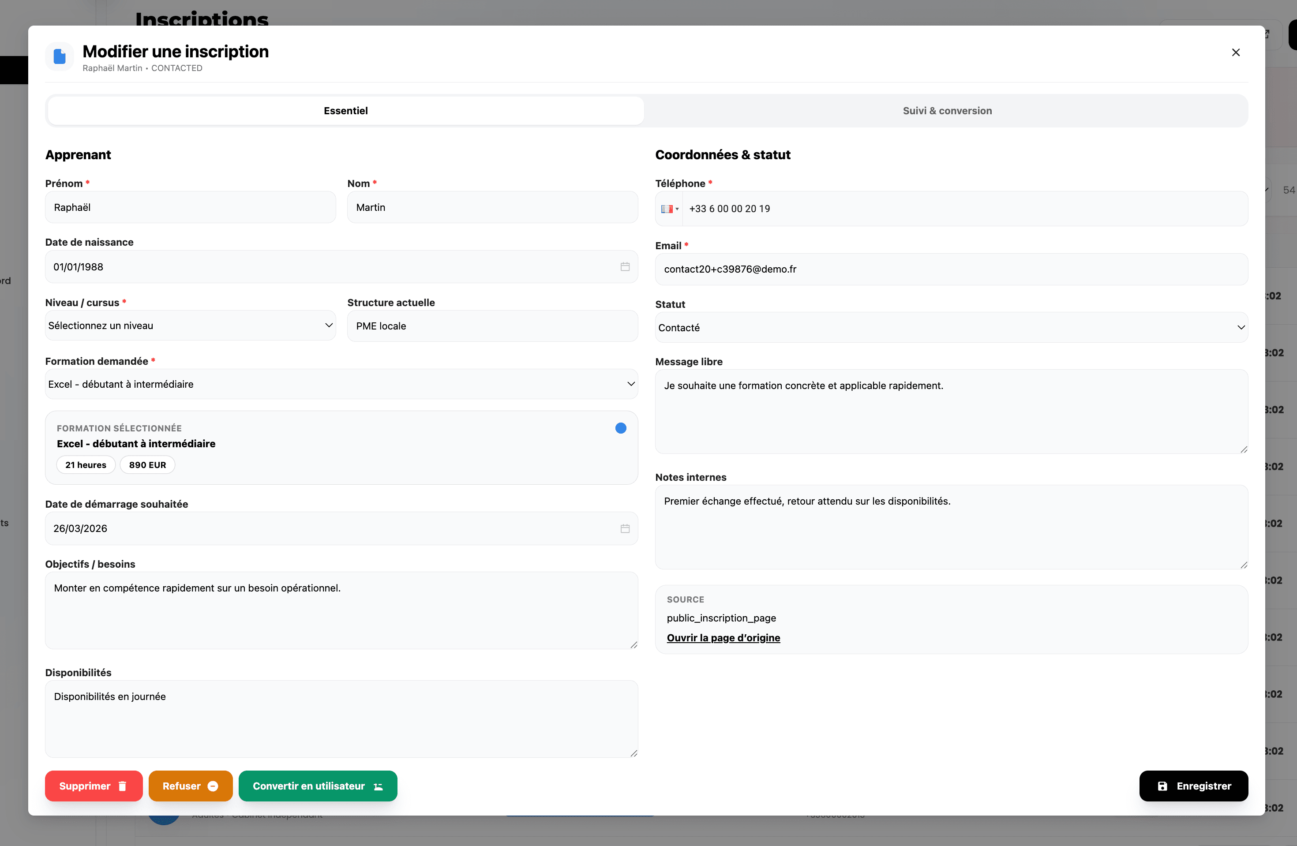This screenshot has width=1297, height=846.
Task: Click the save disk icon in Enregistrer button
Action: click(1163, 786)
